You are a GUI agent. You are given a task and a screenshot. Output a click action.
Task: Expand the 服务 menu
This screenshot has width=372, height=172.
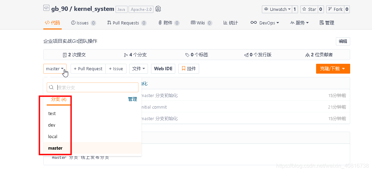pyautogui.click(x=299, y=23)
